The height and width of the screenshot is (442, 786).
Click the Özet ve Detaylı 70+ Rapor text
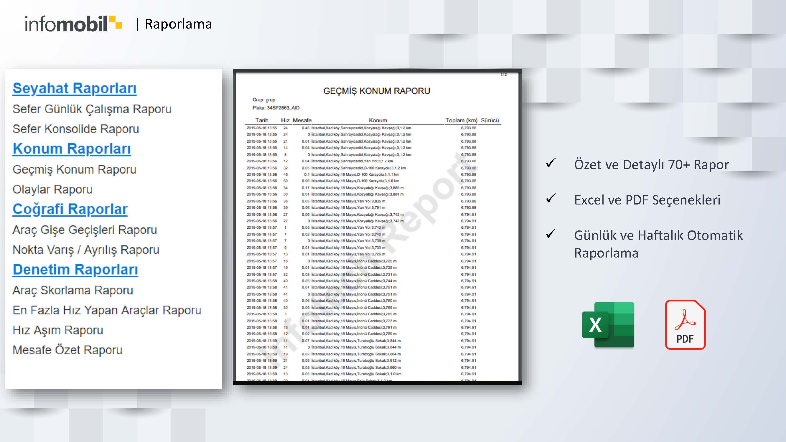(x=651, y=165)
